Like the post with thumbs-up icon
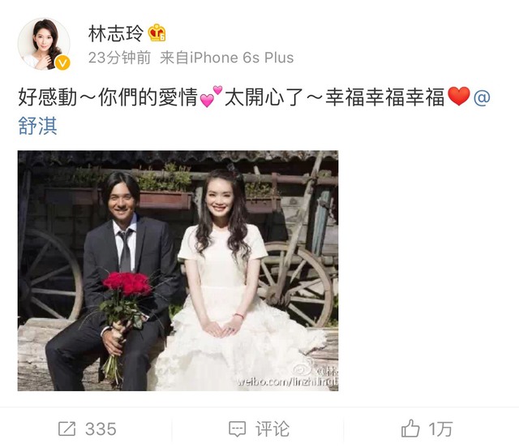 click(x=410, y=429)
